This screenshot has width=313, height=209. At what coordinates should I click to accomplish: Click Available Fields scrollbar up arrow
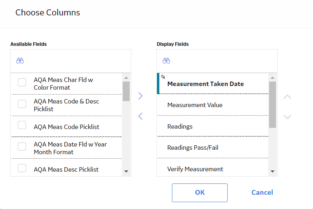[x=126, y=78]
